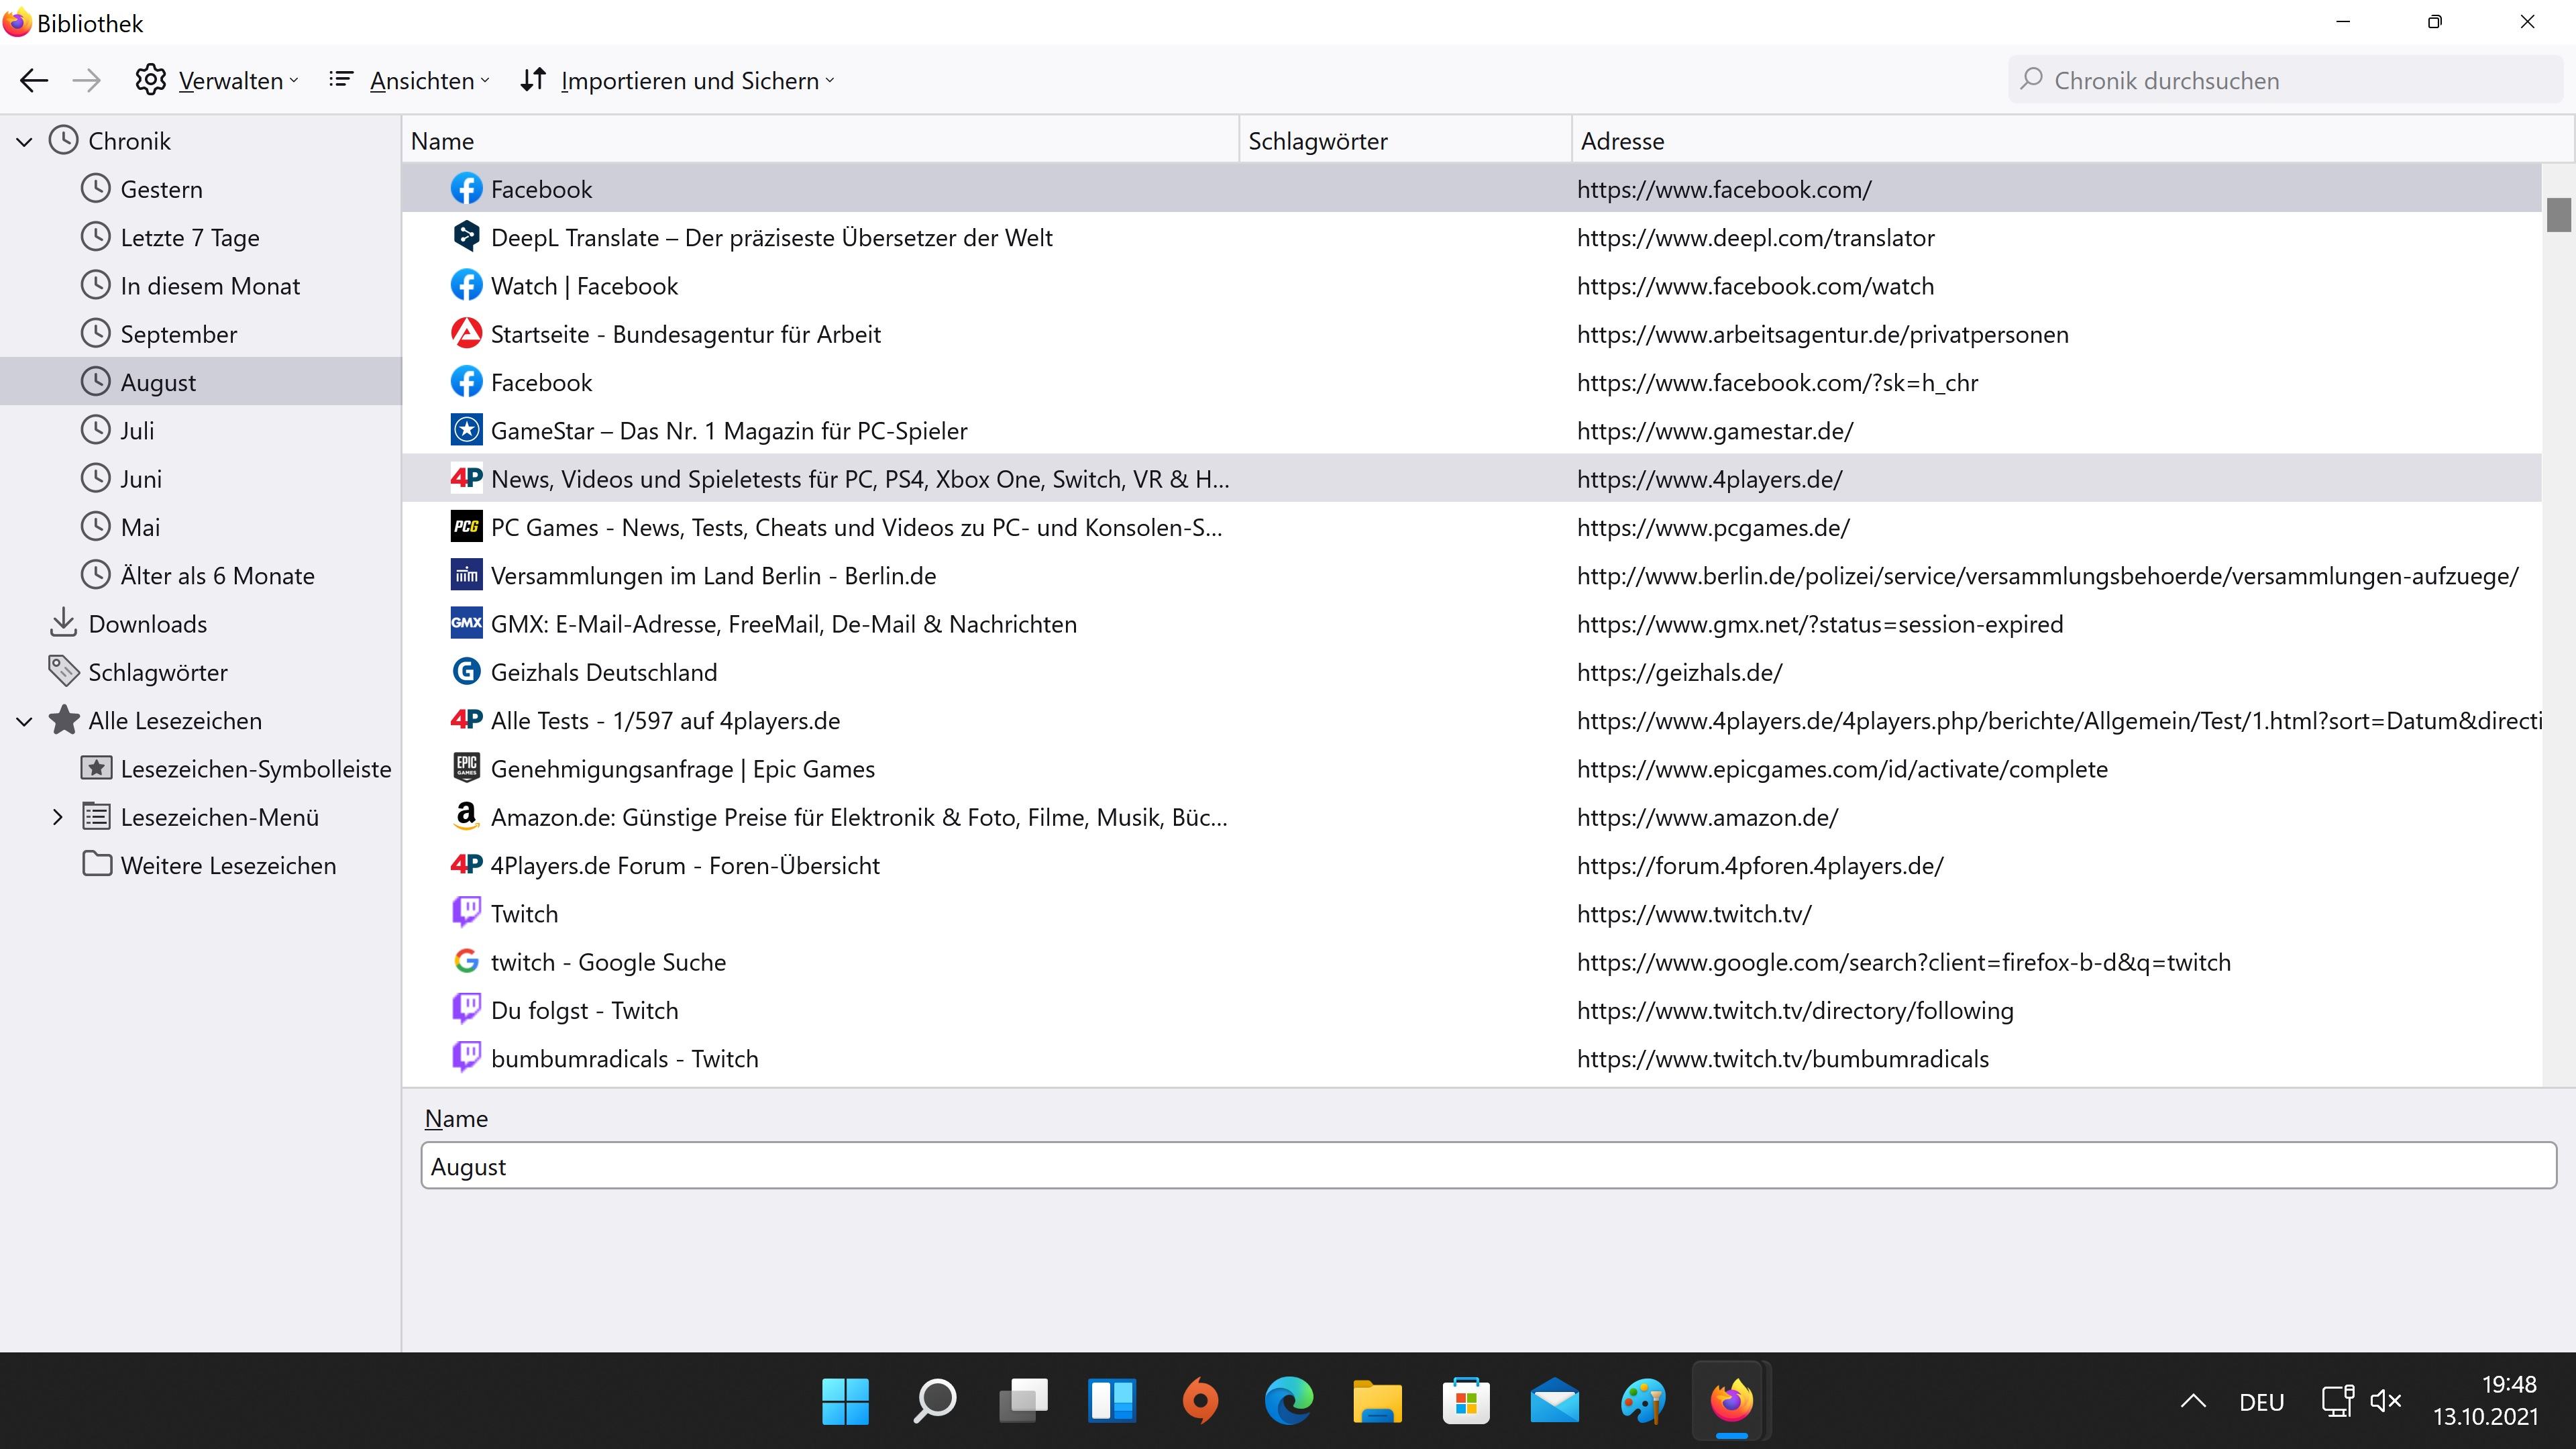The width and height of the screenshot is (2576, 1449).
Task: Open File Explorer from the taskbar
Action: (1377, 1401)
